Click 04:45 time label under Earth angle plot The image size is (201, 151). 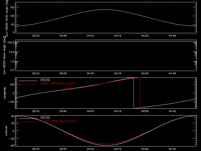tap(172, 36)
